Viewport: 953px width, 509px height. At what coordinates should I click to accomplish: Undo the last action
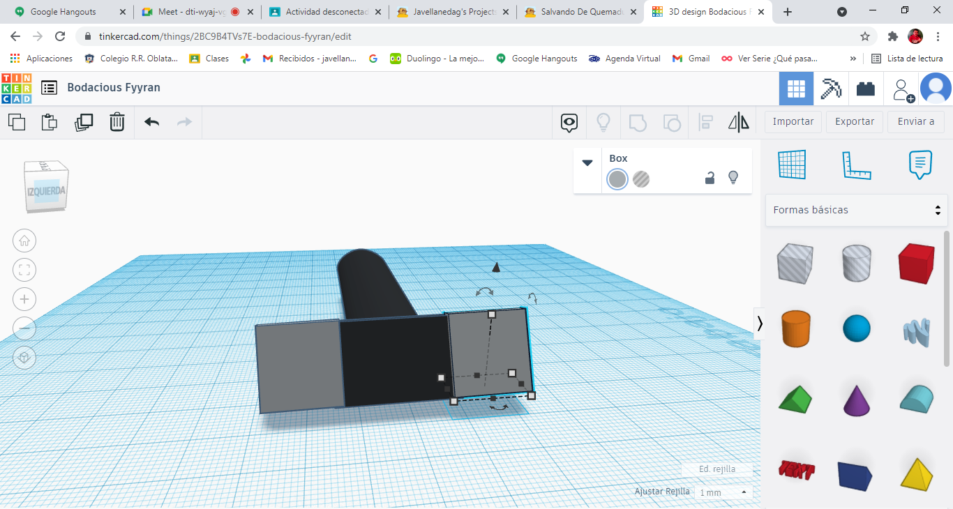click(x=151, y=122)
